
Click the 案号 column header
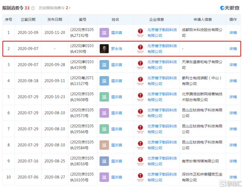click(82, 19)
